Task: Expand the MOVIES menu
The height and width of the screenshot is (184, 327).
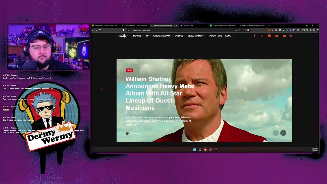Action: [138, 36]
